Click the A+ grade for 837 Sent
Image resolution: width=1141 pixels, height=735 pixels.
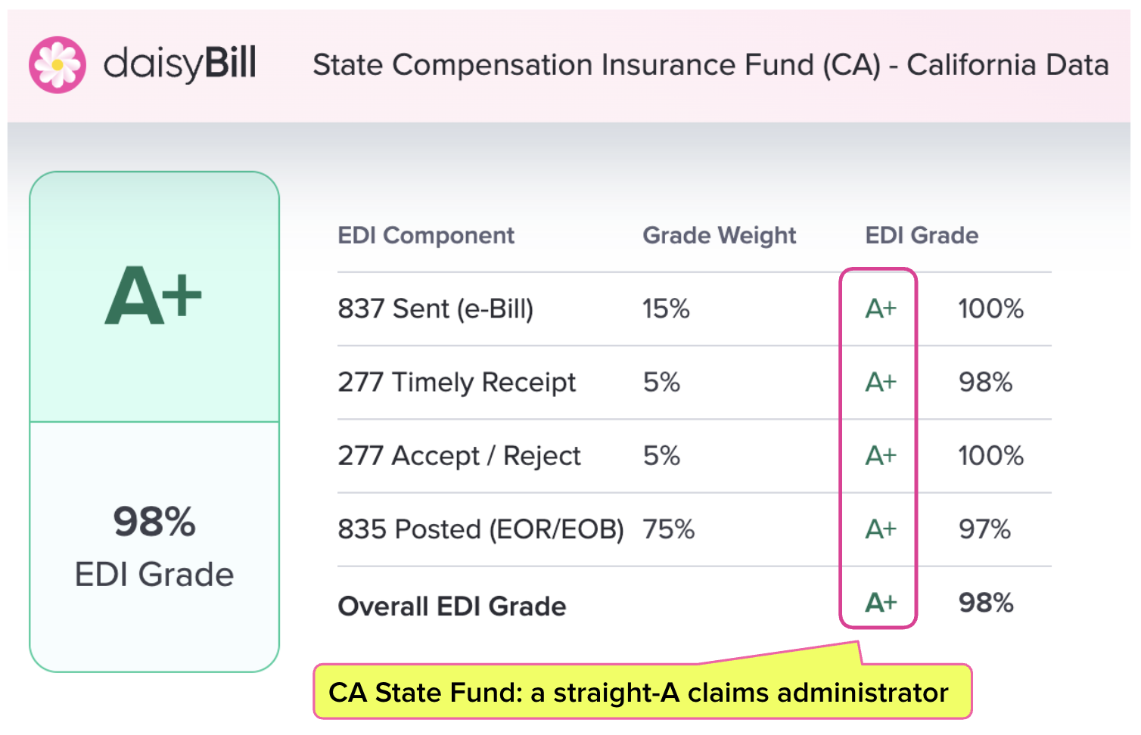(881, 309)
